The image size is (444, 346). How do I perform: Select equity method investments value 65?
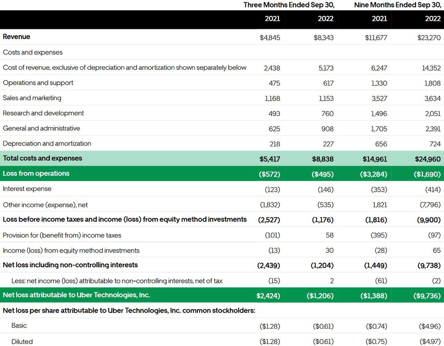tap(437, 250)
